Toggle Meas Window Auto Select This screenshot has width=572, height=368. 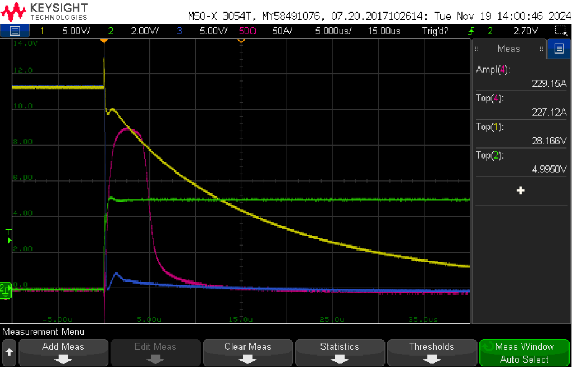[x=524, y=352]
